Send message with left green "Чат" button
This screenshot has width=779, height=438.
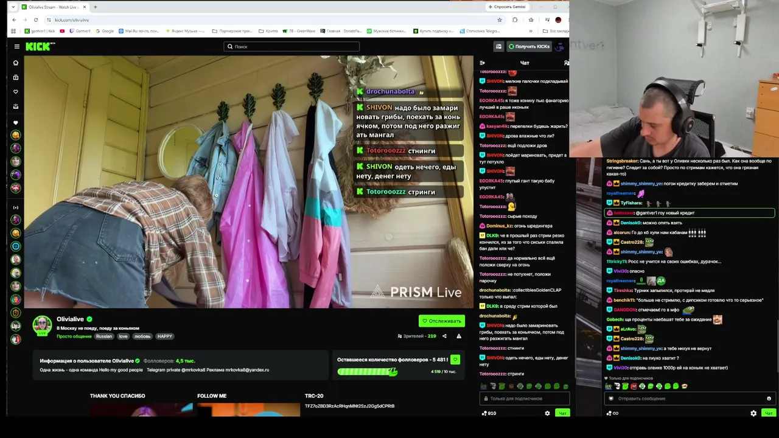[562, 413]
